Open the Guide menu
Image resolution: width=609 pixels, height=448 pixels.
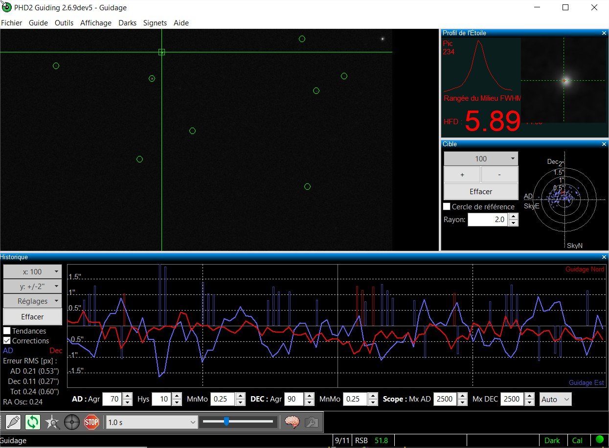pyautogui.click(x=38, y=22)
